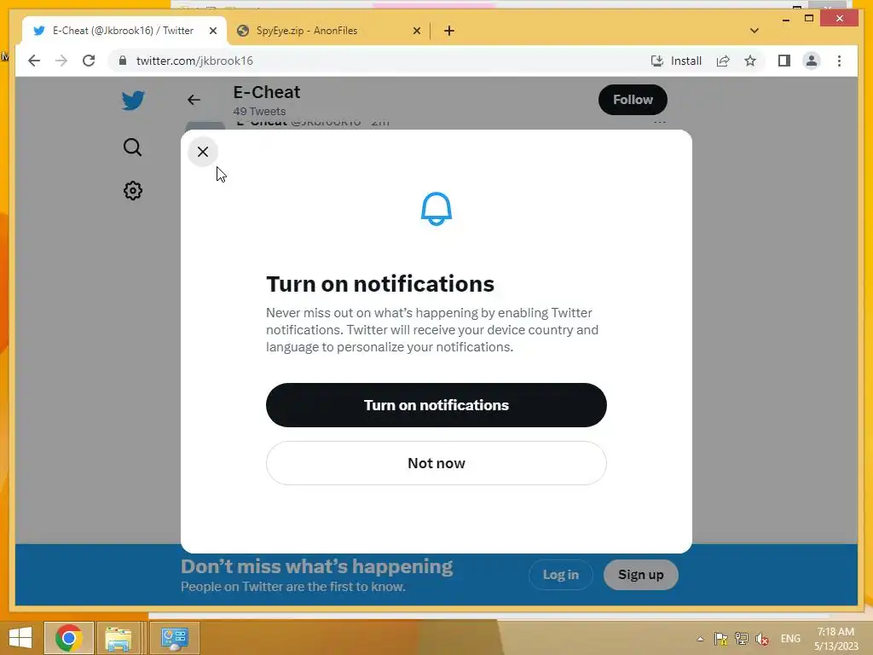The width and height of the screenshot is (873, 655).
Task: Share this page using the share icon
Action: click(x=723, y=61)
